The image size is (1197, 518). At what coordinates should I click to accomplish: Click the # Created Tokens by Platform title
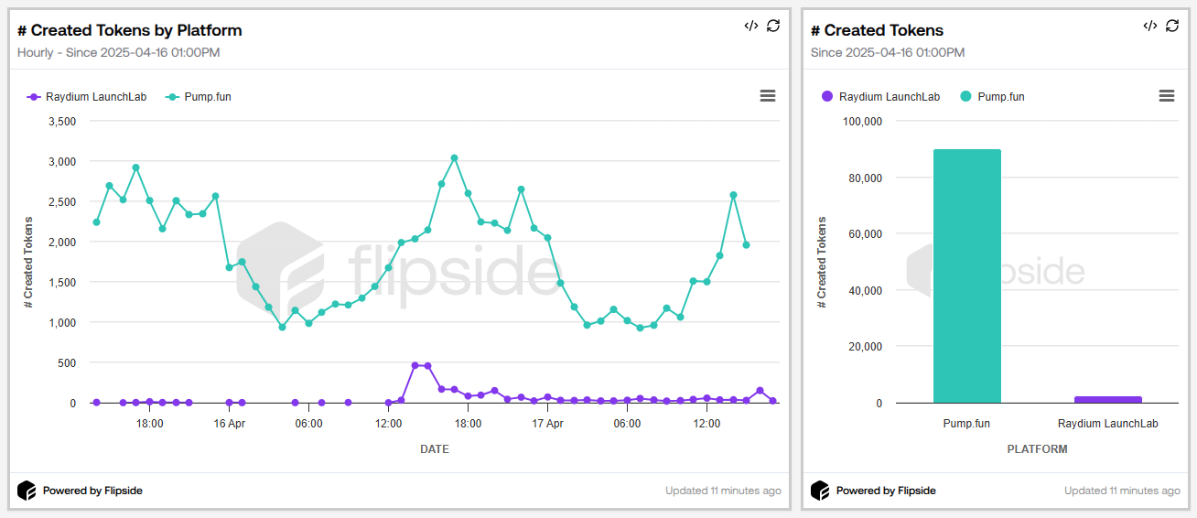click(130, 30)
